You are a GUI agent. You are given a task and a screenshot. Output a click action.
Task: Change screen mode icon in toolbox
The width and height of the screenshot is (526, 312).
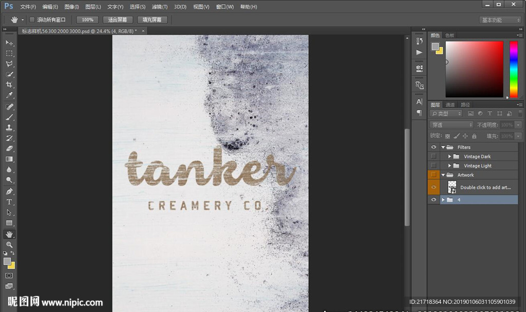(x=9, y=286)
